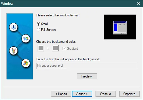Click the Preview button
This screenshot has width=143, height=100.
[87, 76]
